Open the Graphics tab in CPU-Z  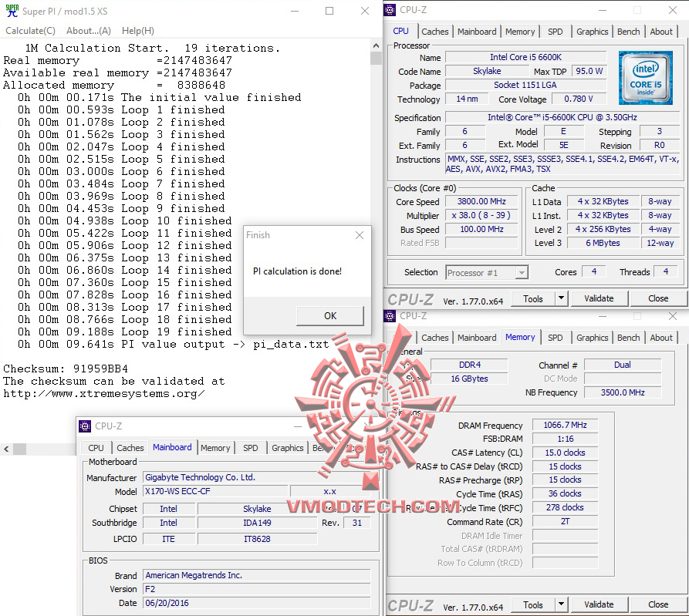coord(592,32)
